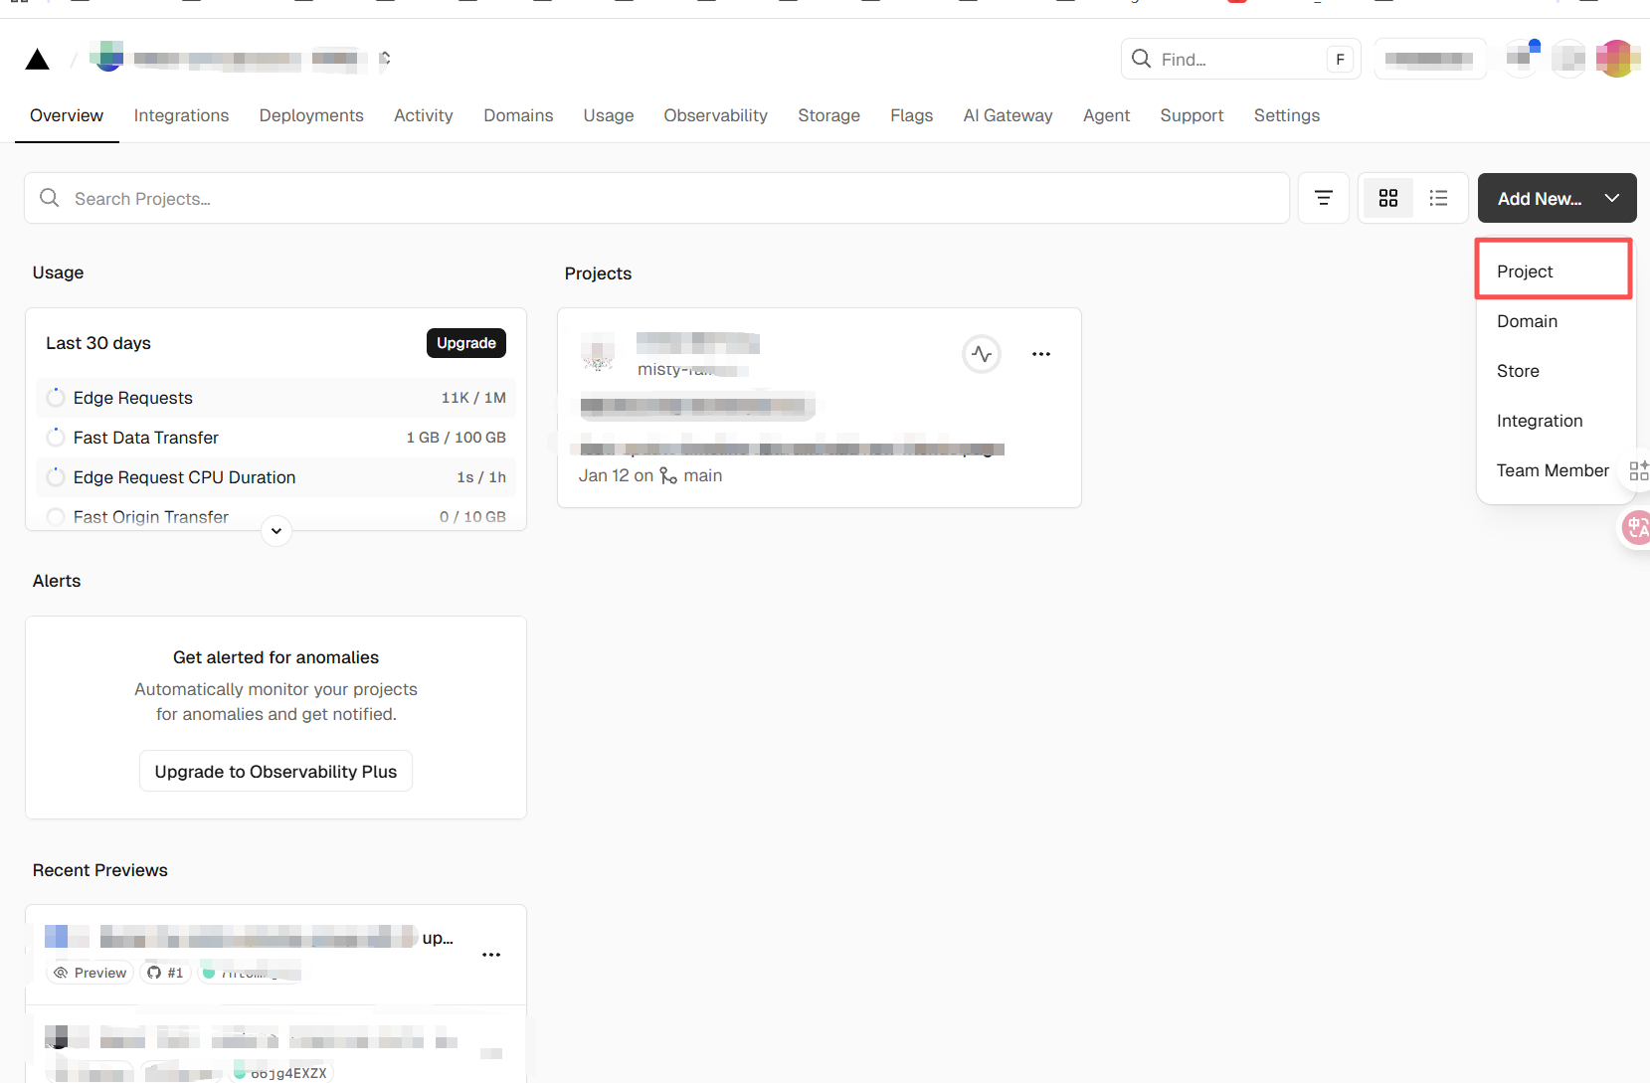This screenshot has height=1083, width=1650.
Task: Click the Search Projects input field
Action: pos(656,198)
